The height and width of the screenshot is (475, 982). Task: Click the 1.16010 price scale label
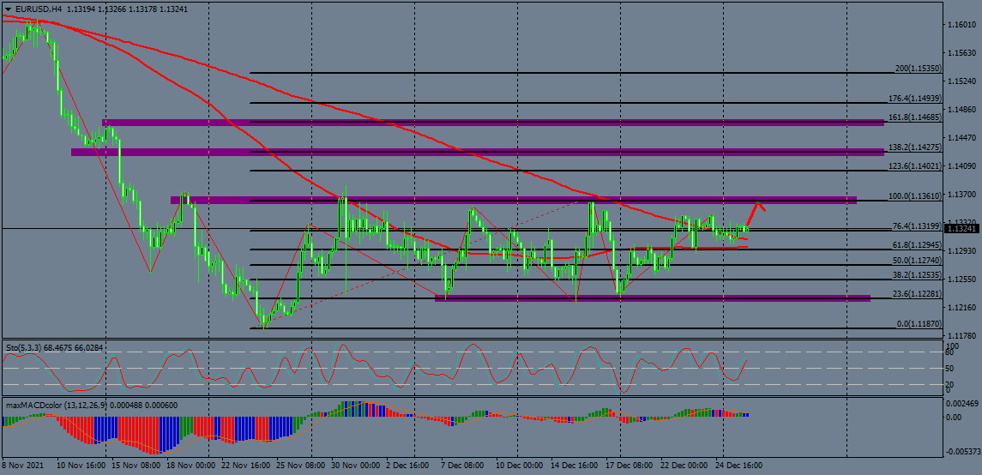962,25
